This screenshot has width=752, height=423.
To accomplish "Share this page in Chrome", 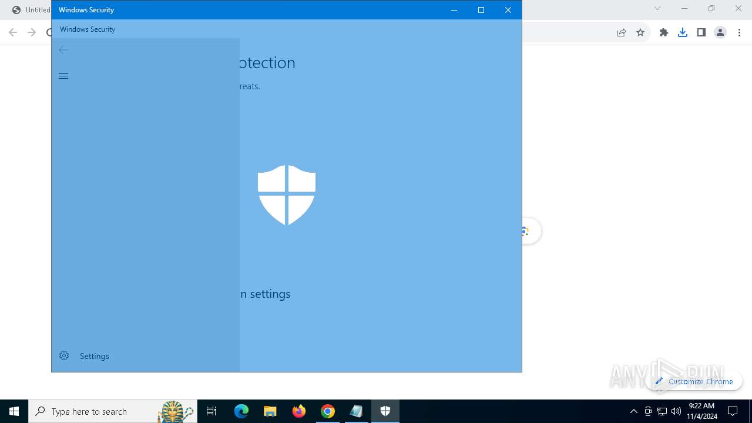I will point(622,33).
